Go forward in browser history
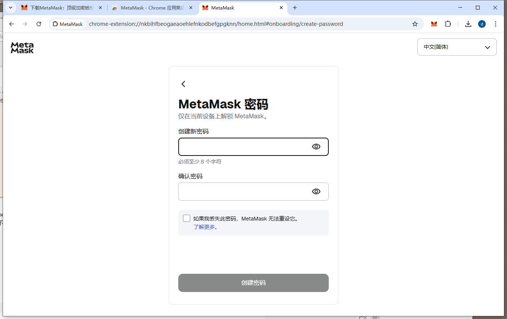Viewport: 507px width, 319px height. 25,24
